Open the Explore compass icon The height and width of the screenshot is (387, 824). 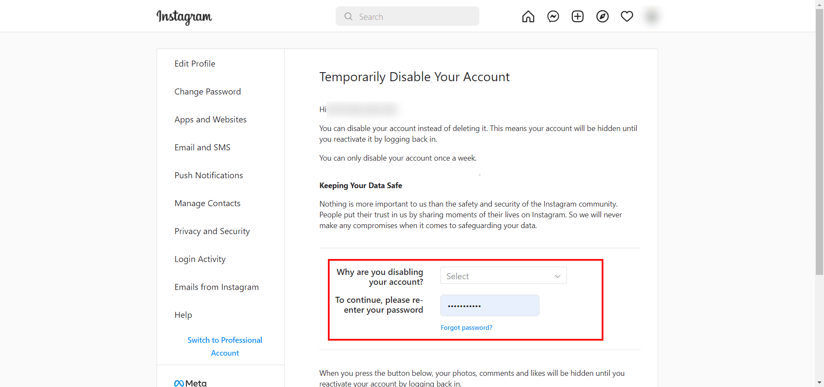pos(602,17)
